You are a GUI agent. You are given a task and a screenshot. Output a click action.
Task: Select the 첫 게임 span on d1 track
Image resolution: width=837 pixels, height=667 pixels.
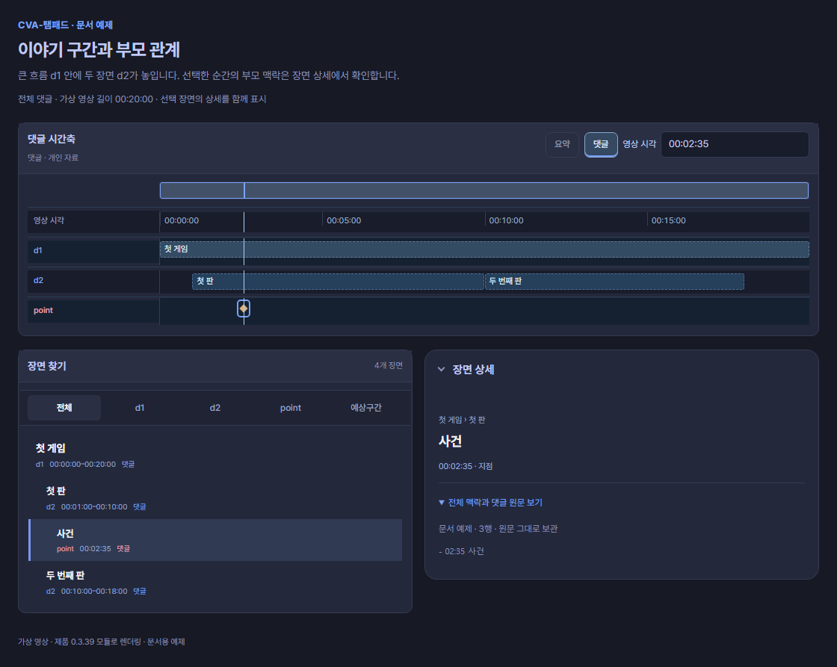tap(484, 249)
